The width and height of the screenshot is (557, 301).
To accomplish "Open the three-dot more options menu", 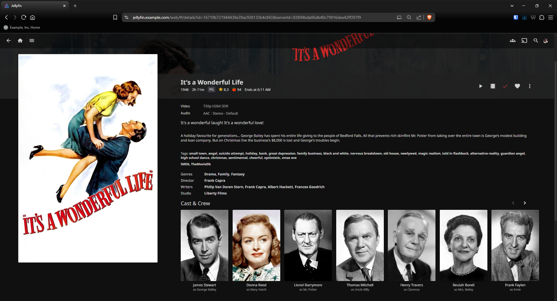I will (x=529, y=86).
